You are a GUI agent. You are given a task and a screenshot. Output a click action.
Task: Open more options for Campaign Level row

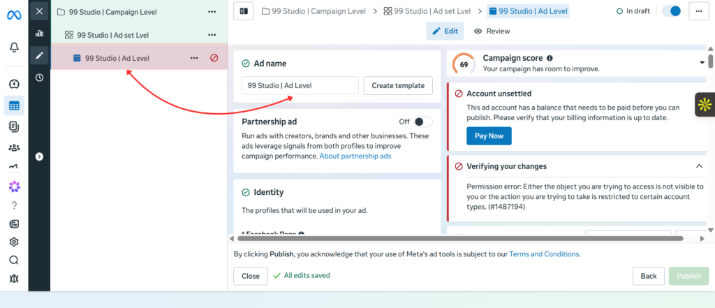[x=212, y=12]
